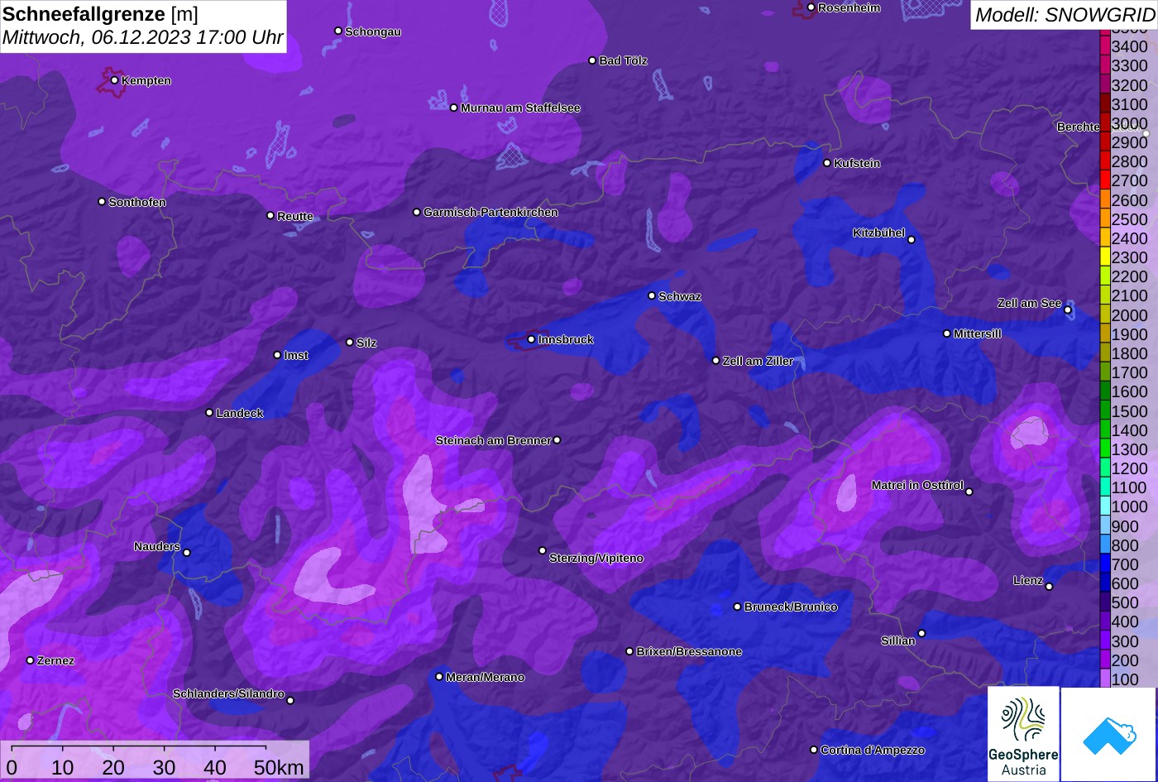
Task: Click the Zernez city marker dot
Action: point(30,660)
